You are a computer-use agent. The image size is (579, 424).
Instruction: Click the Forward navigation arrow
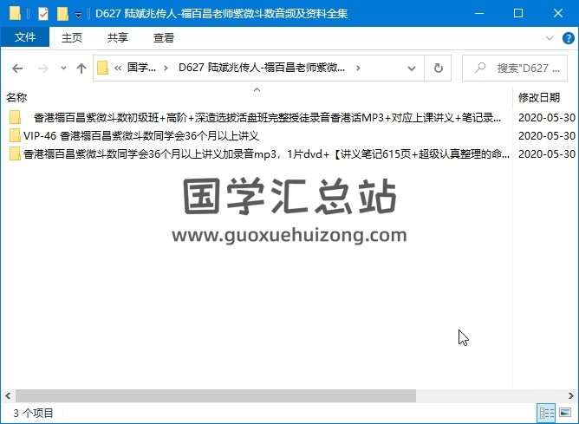43,68
